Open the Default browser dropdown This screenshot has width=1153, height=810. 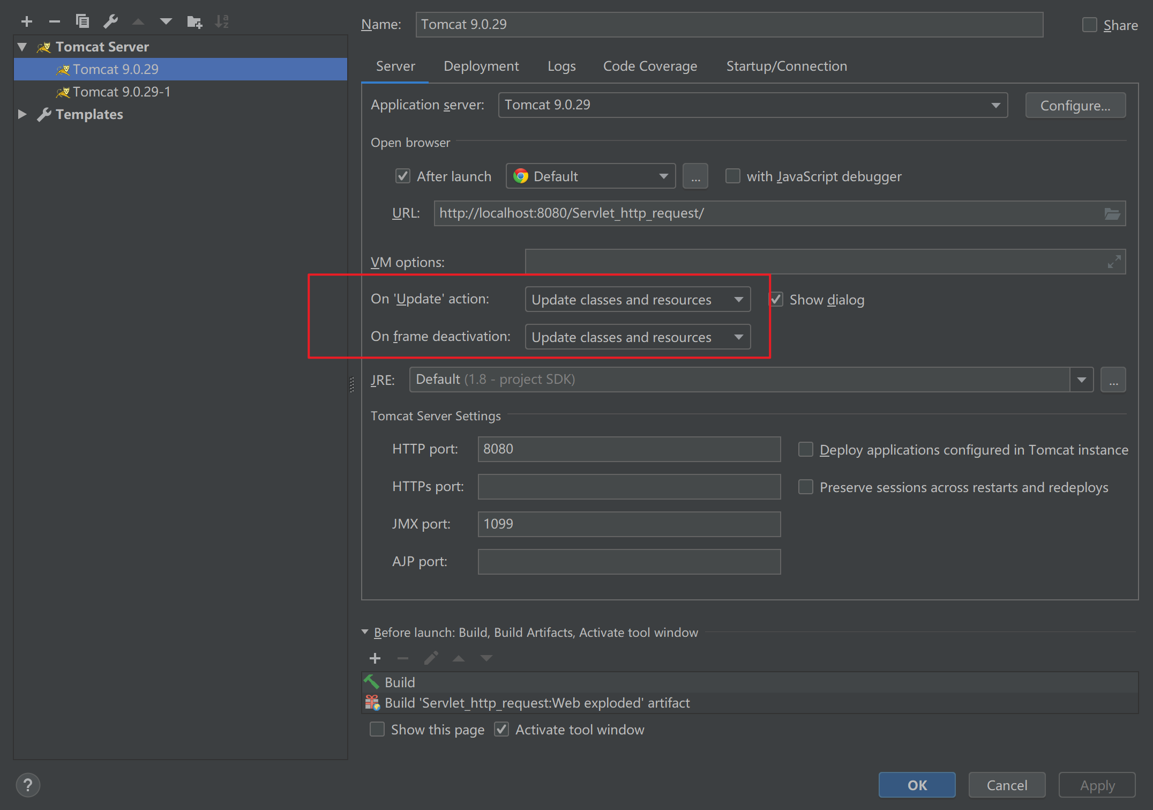pyautogui.click(x=590, y=176)
